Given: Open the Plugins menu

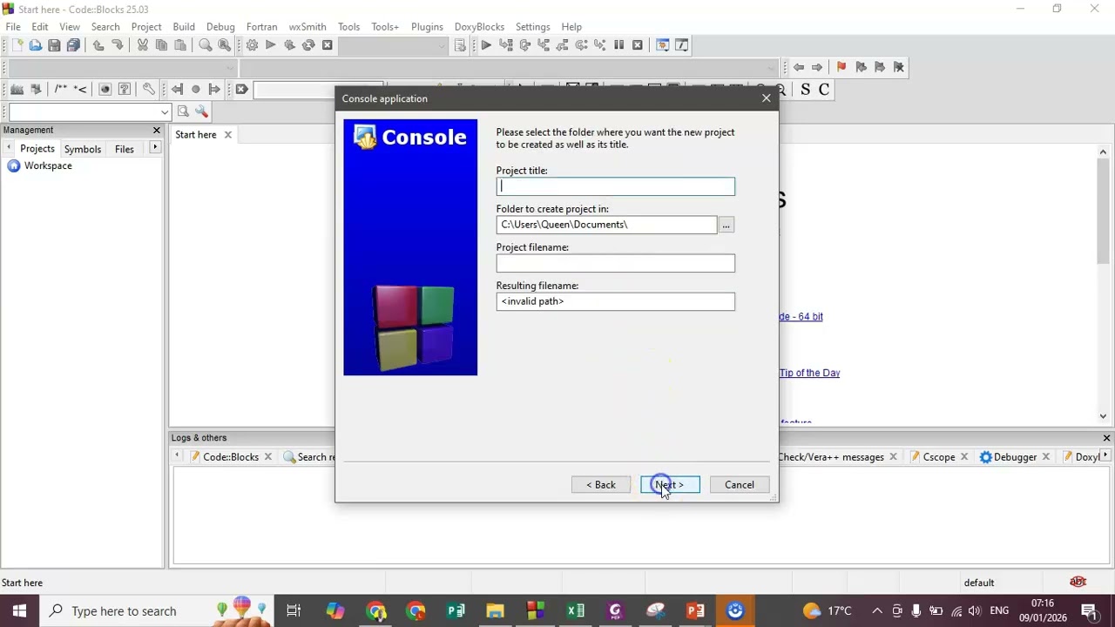Looking at the screenshot, I should [427, 27].
